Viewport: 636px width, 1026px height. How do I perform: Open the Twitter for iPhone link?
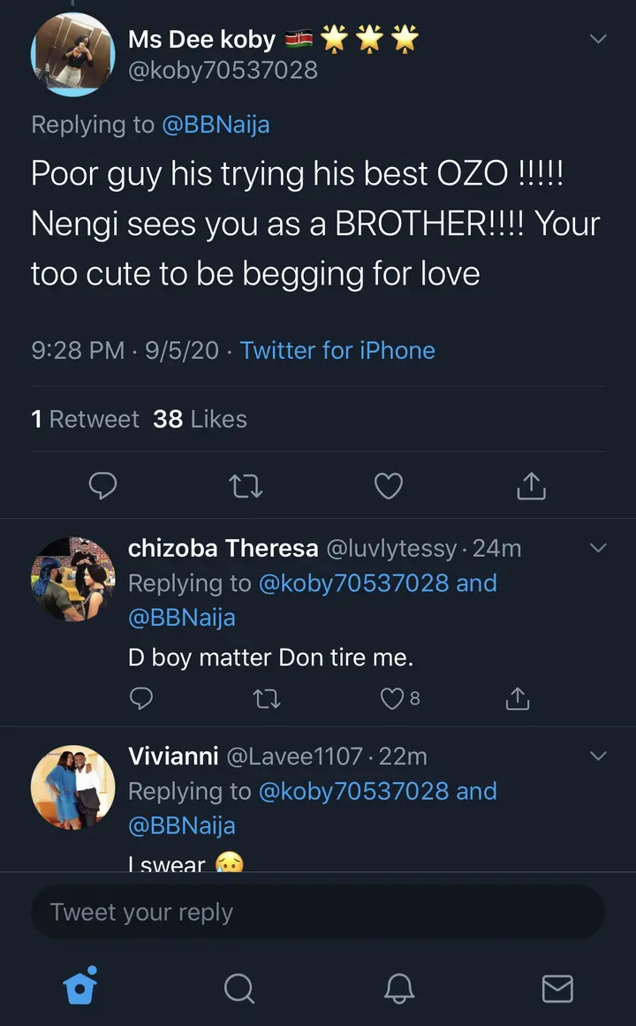(x=337, y=350)
